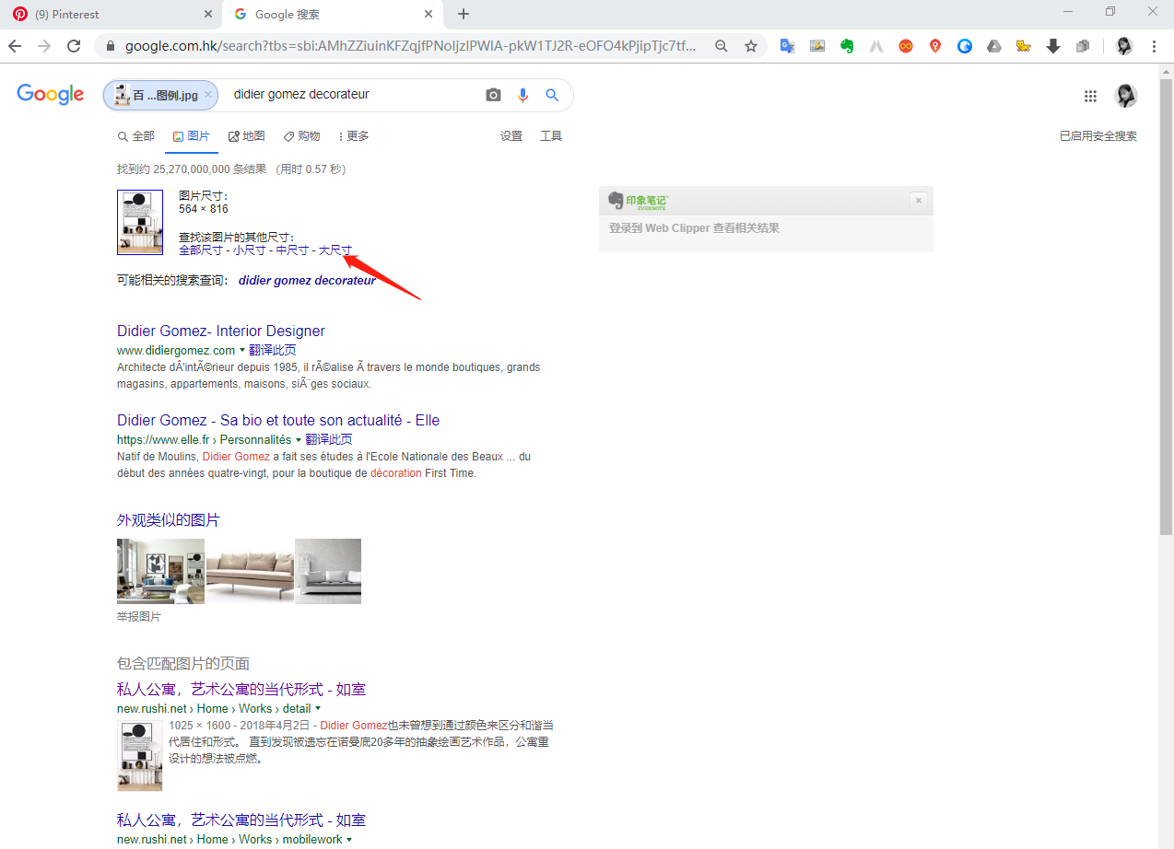Image resolution: width=1174 pixels, height=849 pixels.
Task: Open 工具 search tools
Action: pos(551,136)
